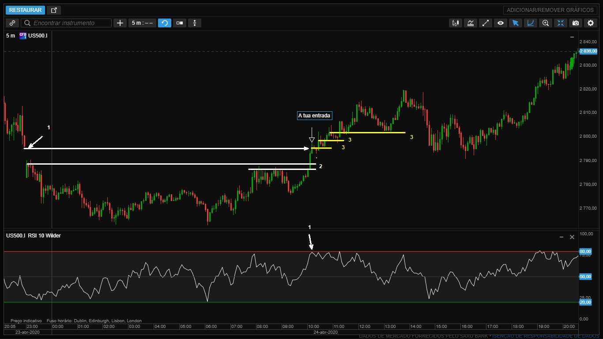Screen dimensions: 603x339
Task: Click the magnifier zoom-in icon
Action: [x=546, y=23]
